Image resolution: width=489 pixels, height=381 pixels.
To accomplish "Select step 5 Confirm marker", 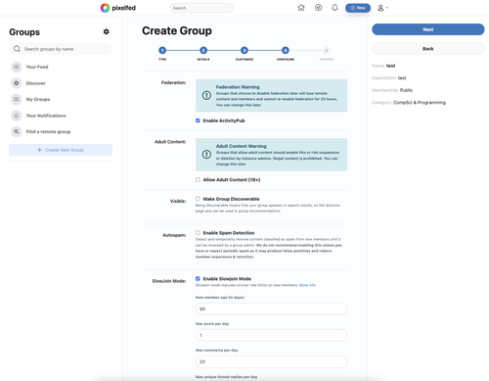I will click(x=327, y=50).
